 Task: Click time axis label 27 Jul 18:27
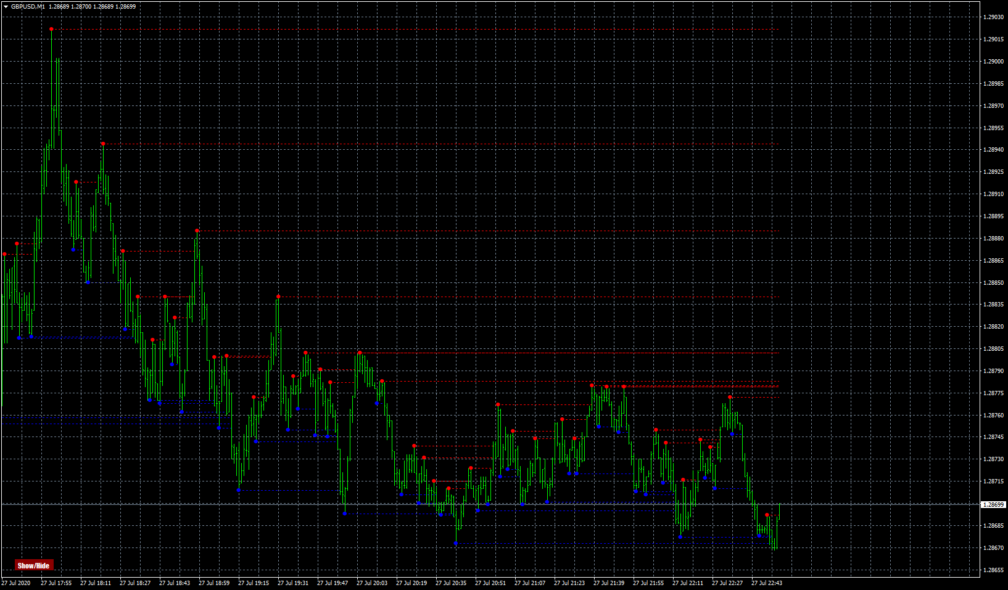click(135, 583)
